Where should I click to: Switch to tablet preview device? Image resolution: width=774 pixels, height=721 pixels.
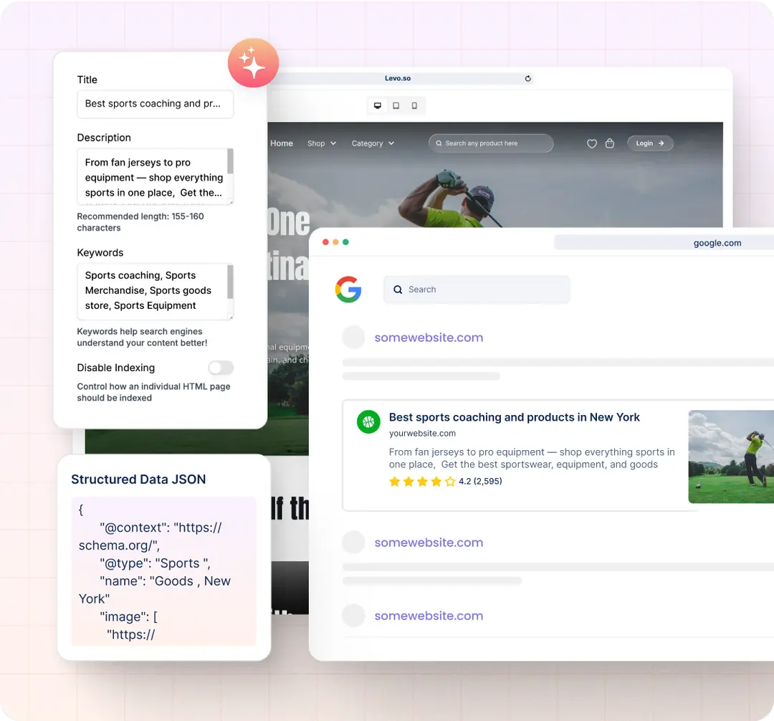pyautogui.click(x=396, y=105)
